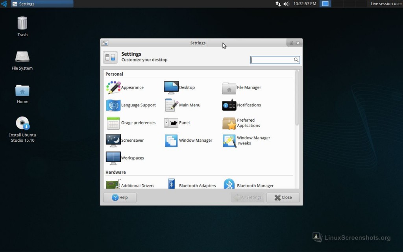
Task: Open Preferred Applications settings
Action: point(229,123)
